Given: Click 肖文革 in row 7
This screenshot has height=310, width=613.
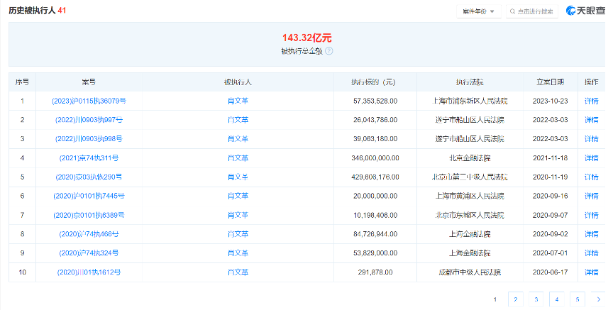Looking at the screenshot, I should (238, 215).
